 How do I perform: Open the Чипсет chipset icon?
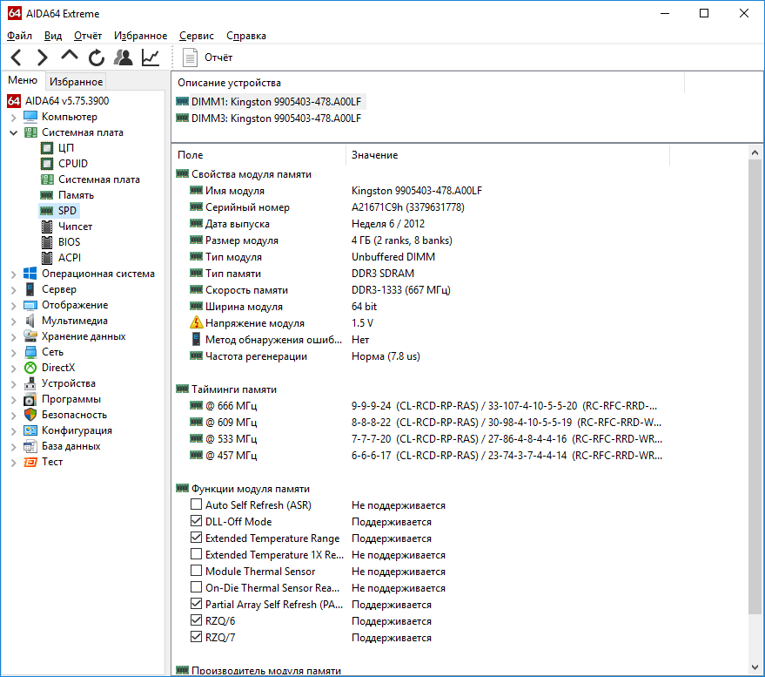47,227
